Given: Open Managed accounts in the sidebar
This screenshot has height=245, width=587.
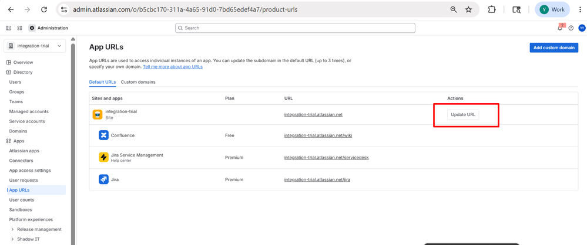Looking at the screenshot, I should (29, 111).
